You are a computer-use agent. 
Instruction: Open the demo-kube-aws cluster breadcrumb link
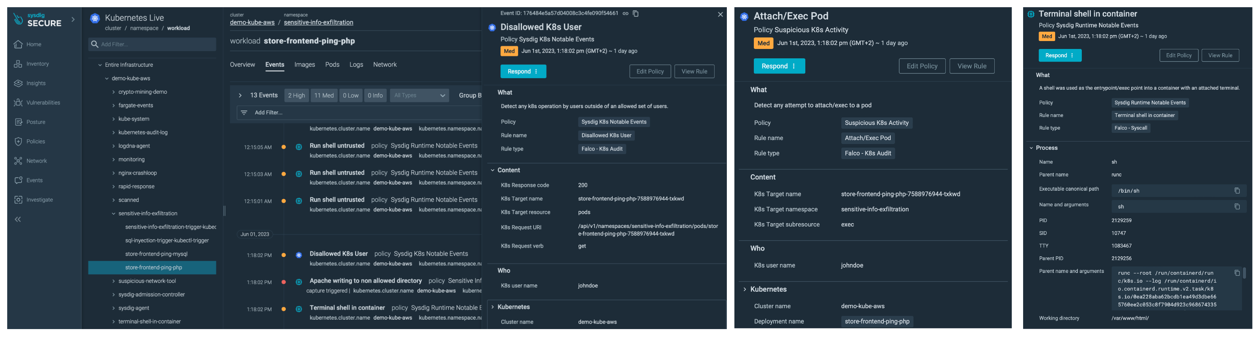pyautogui.click(x=252, y=23)
